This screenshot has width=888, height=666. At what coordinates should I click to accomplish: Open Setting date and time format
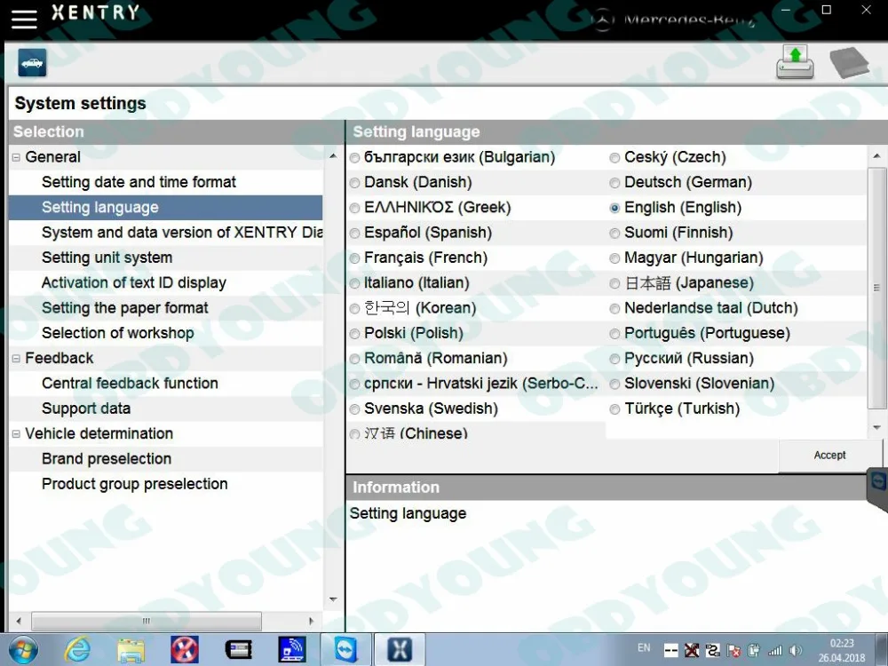coord(139,182)
